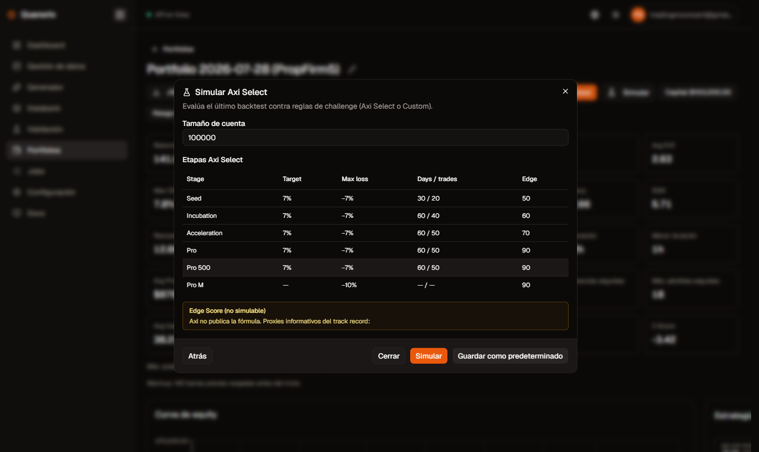
Task: Save settings with Guardar como predeterminado
Action: click(x=510, y=356)
